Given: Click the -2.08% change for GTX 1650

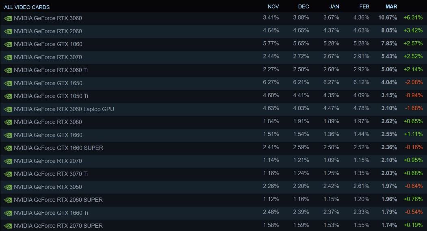Looking at the screenshot, I should [414, 83].
